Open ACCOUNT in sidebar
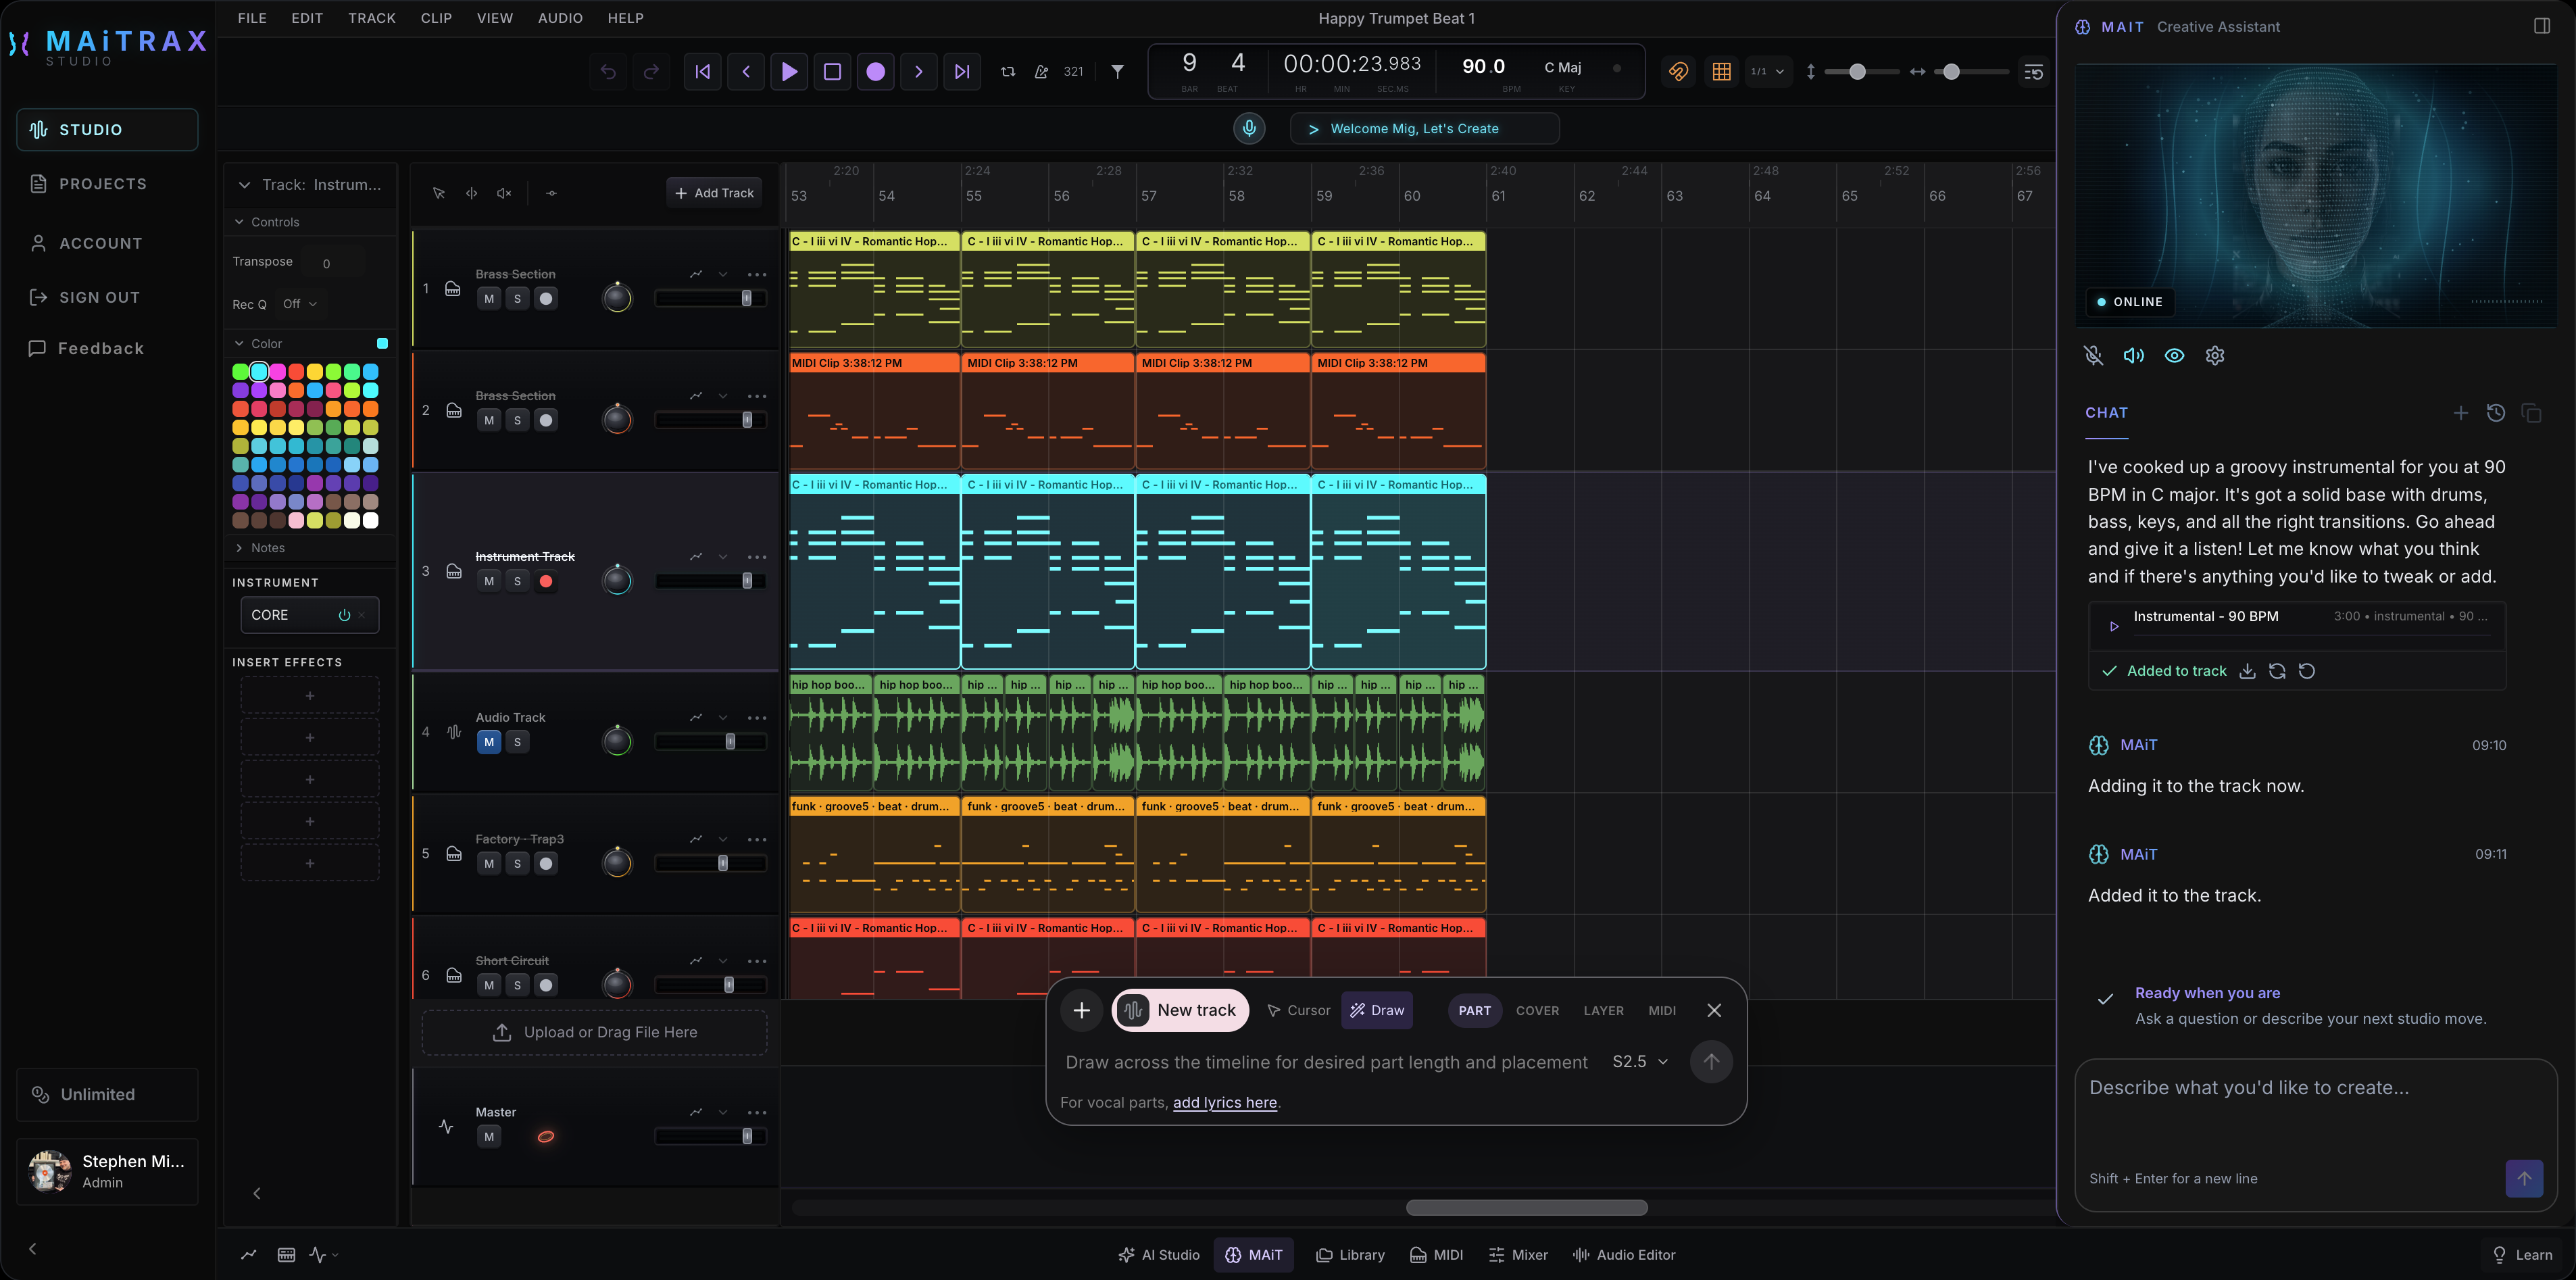 pyautogui.click(x=107, y=243)
